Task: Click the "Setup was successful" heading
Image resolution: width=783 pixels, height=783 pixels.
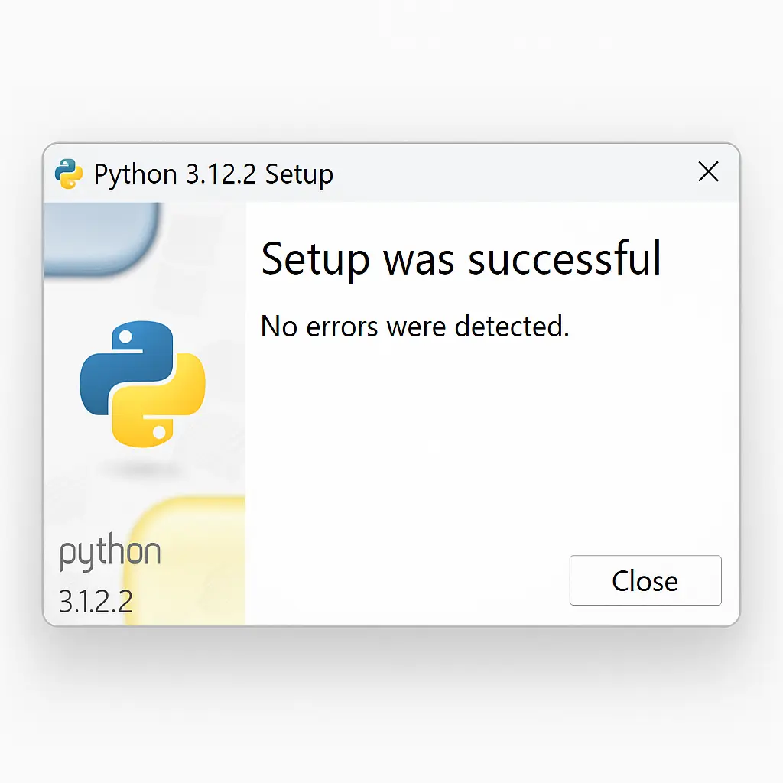Action: (460, 258)
